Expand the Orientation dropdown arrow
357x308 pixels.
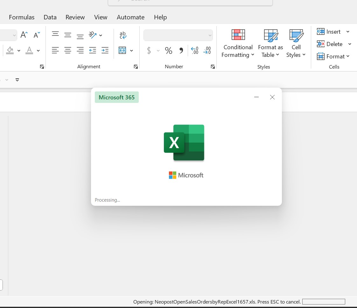[101, 35]
